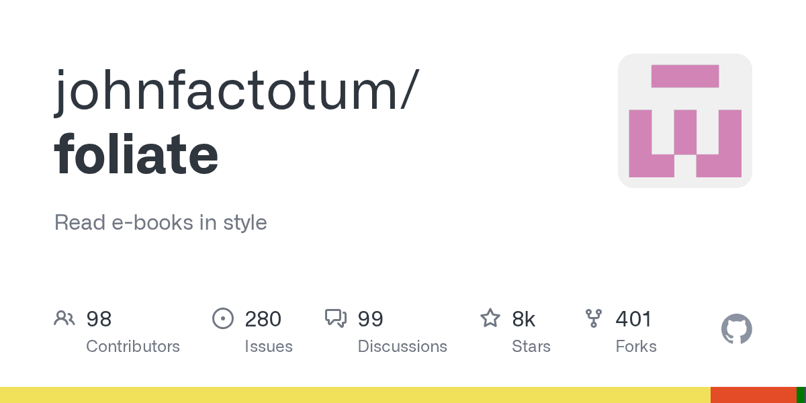This screenshot has width=806, height=403.
Task: Select the 280 issues count
Action: pos(263,319)
